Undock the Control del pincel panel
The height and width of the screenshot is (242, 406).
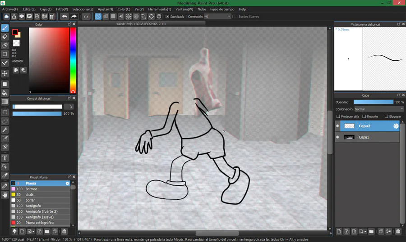pos(69,98)
